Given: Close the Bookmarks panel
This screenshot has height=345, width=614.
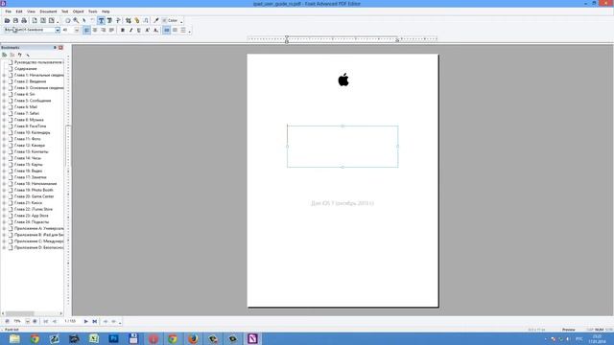Looking at the screenshot, I should coord(60,47).
